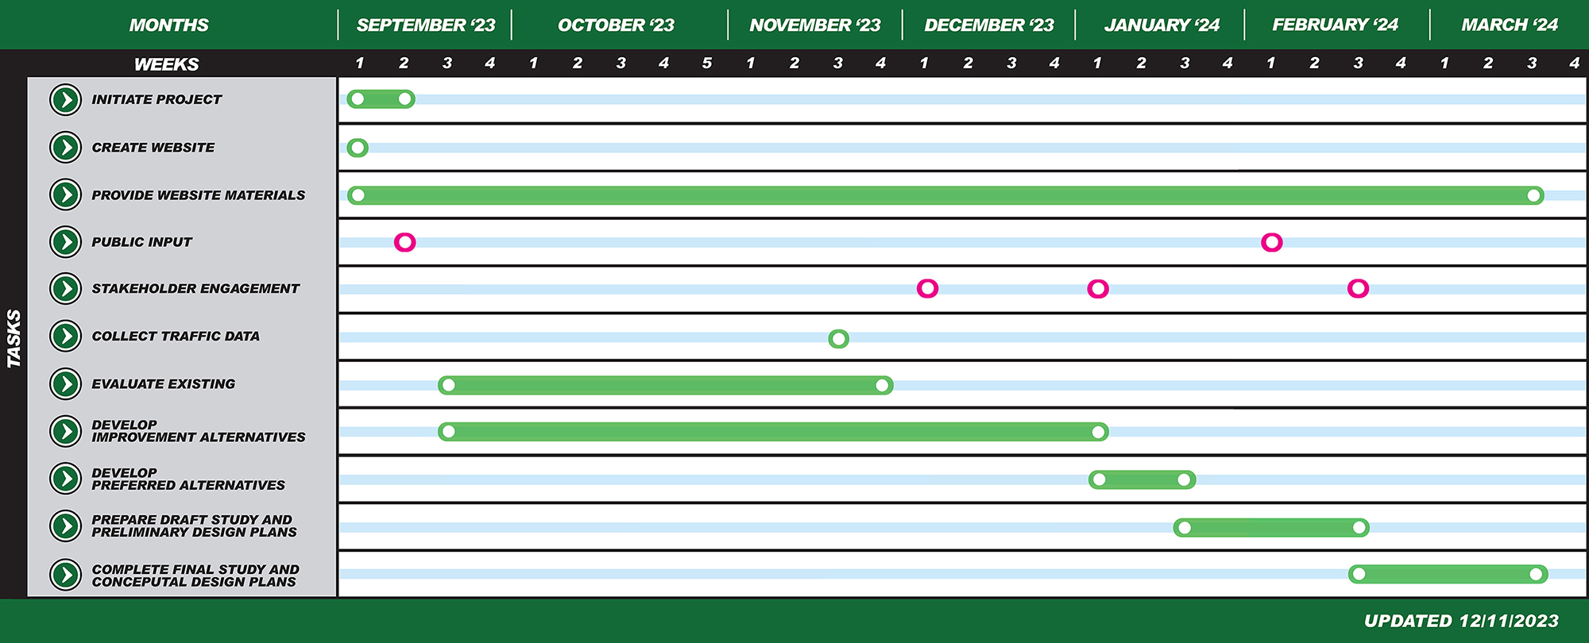The width and height of the screenshot is (1589, 643).
Task: Expand the Prepare Draft Study chevron
Action: pos(66,526)
